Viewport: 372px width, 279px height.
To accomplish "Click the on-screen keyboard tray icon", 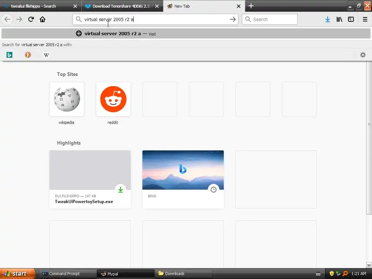I will 318,274.
